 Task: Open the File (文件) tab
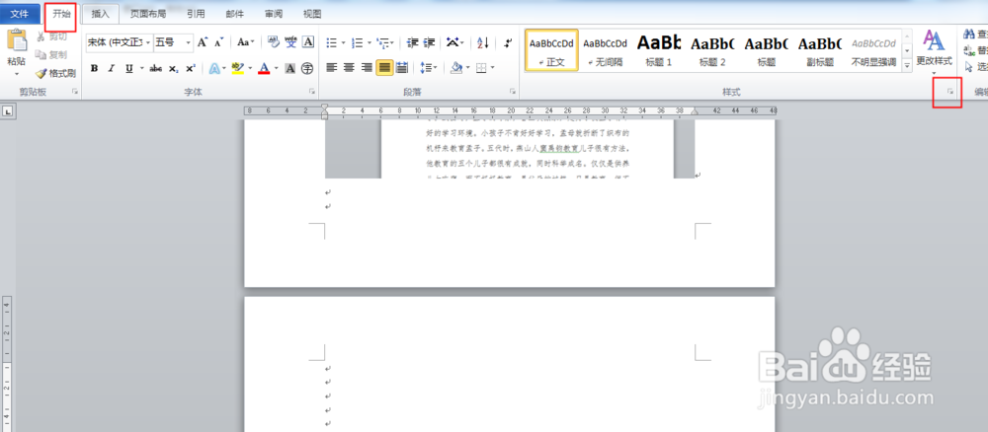click(x=20, y=13)
